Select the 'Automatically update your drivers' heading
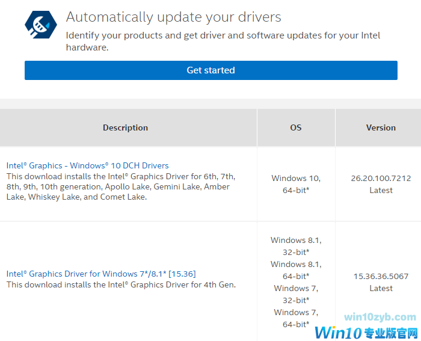 coord(173,17)
